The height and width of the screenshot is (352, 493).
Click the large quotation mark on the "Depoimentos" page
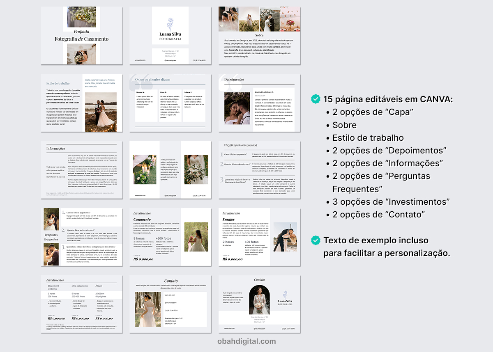[230, 84]
